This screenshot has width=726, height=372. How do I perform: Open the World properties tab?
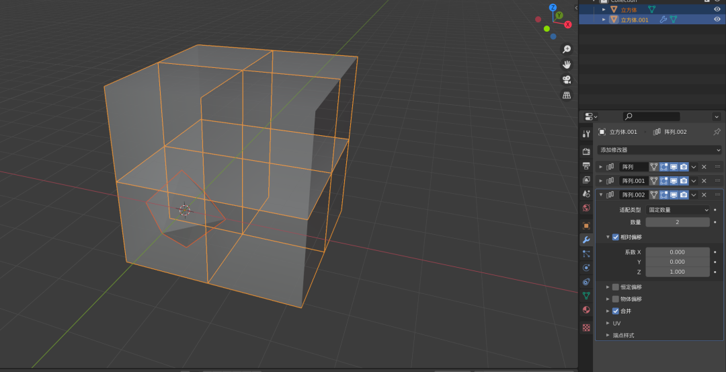point(586,208)
